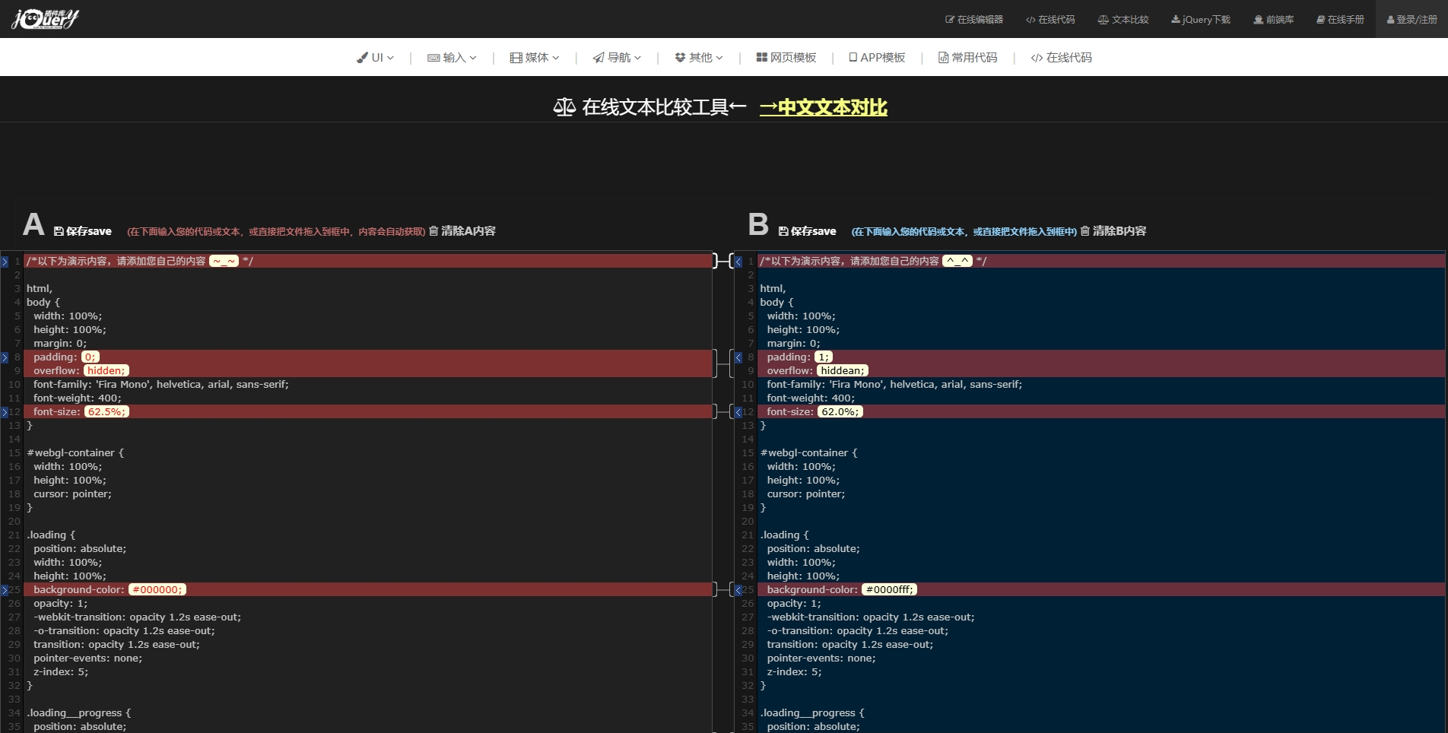
Task: Open the 输入 dropdown menu
Action: pos(452,58)
